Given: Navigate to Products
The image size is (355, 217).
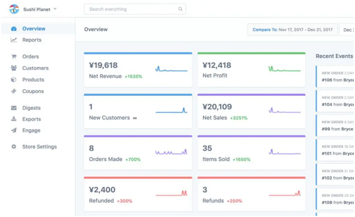Looking at the screenshot, I should point(33,80).
